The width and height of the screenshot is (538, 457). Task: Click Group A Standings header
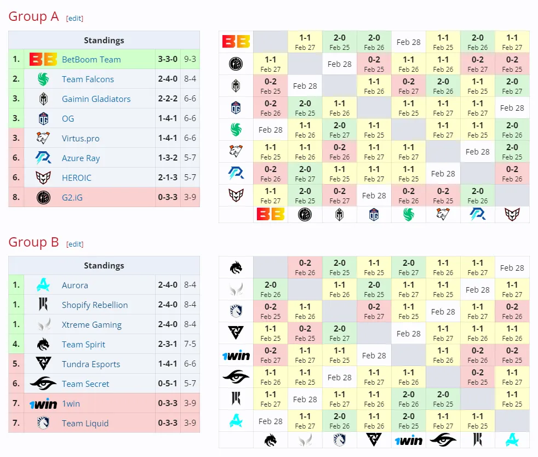click(x=104, y=40)
